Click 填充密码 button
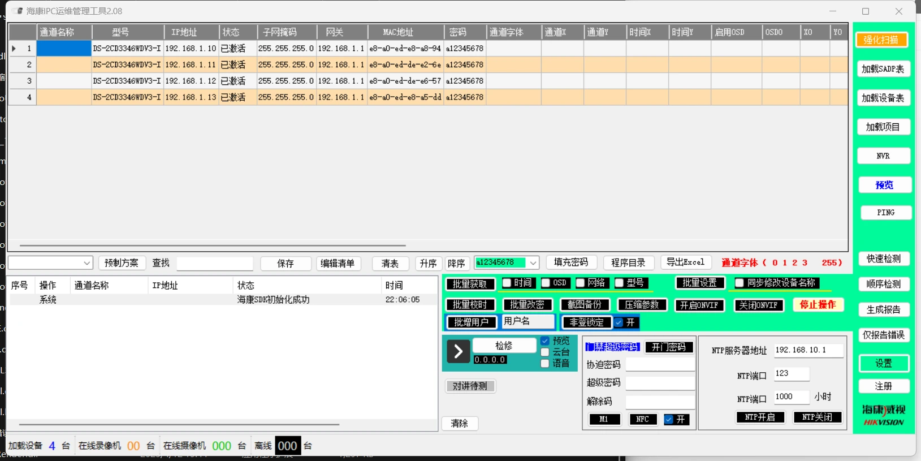This screenshot has width=921, height=461. tap(571, 262)
